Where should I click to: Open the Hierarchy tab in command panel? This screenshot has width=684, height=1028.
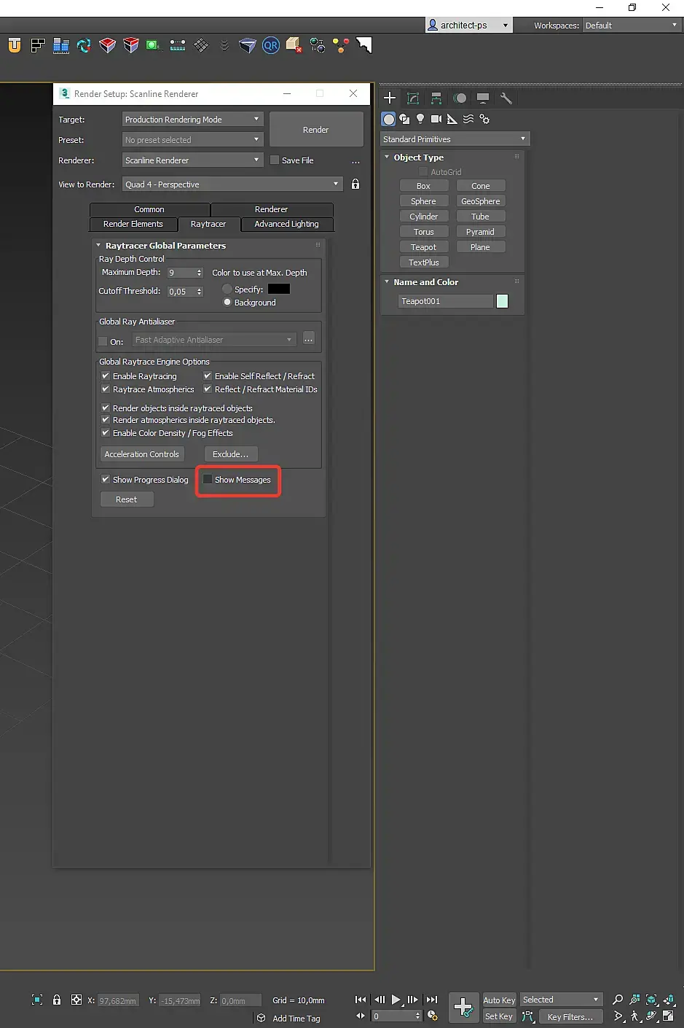(x=436, y=98)
